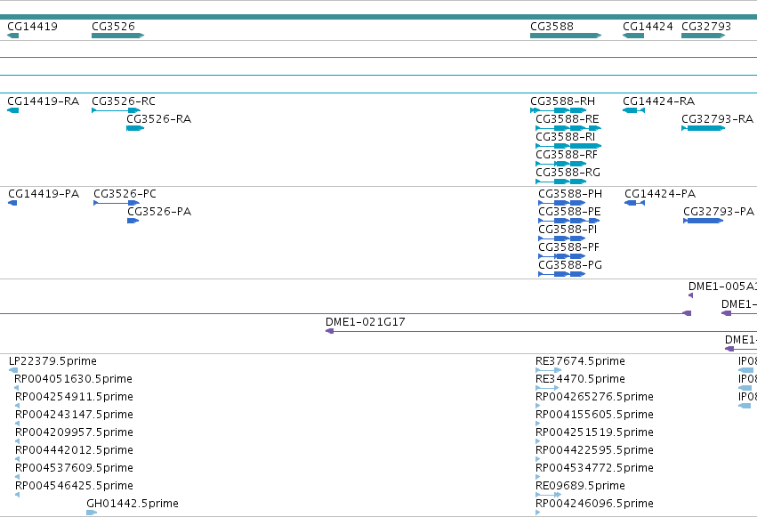Select the CG3588 gene label
This screenshot has height=517, width=757.
pyautogui.click(x=552, y=27)
